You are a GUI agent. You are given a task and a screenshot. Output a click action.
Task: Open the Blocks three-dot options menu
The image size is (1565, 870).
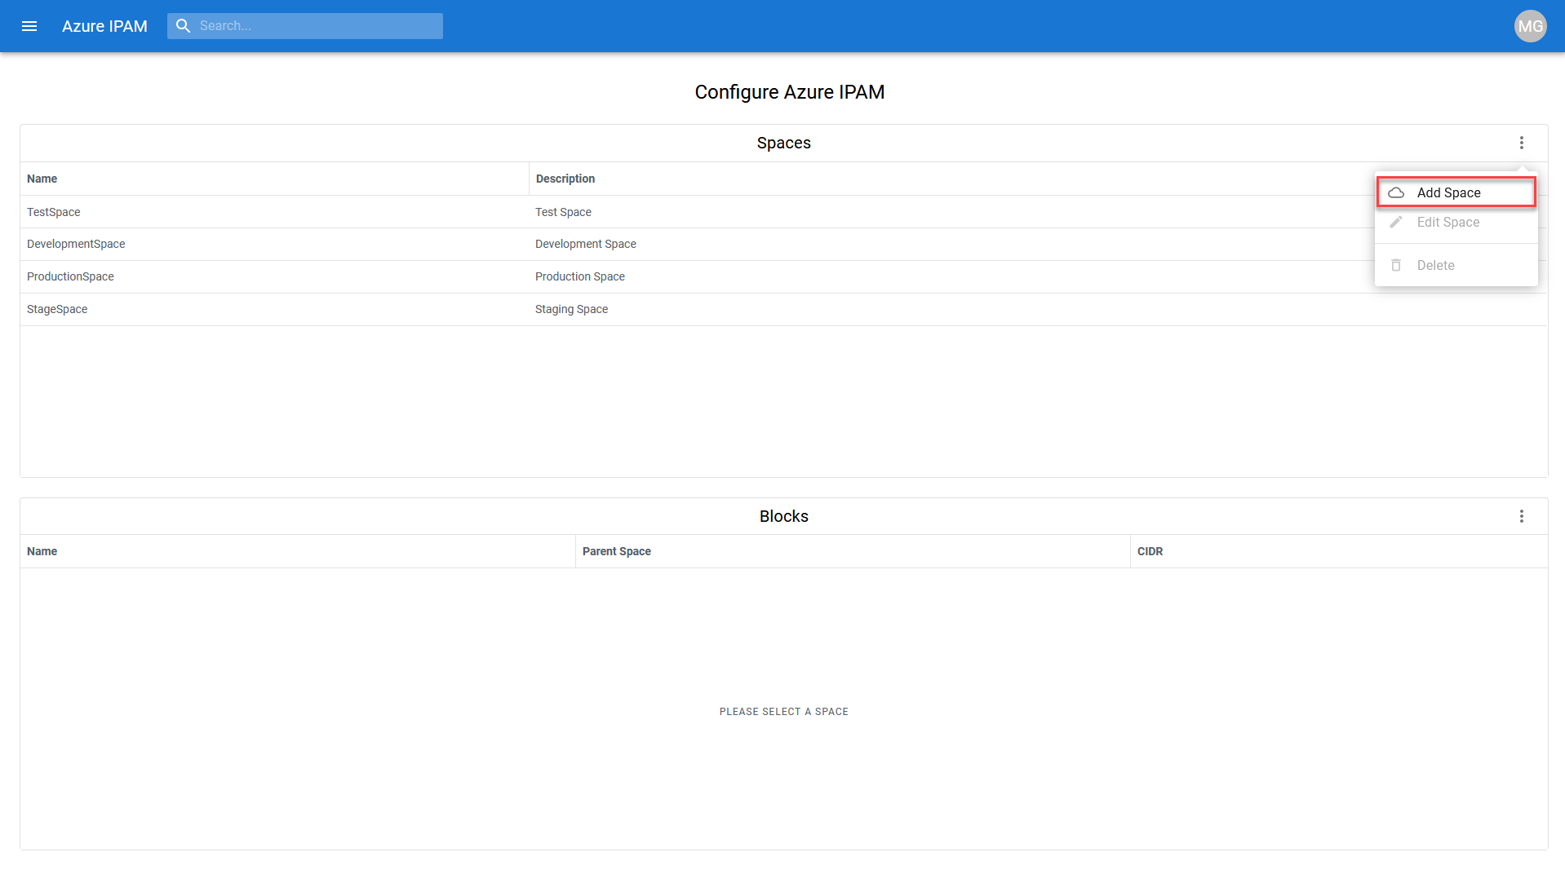1521,516
